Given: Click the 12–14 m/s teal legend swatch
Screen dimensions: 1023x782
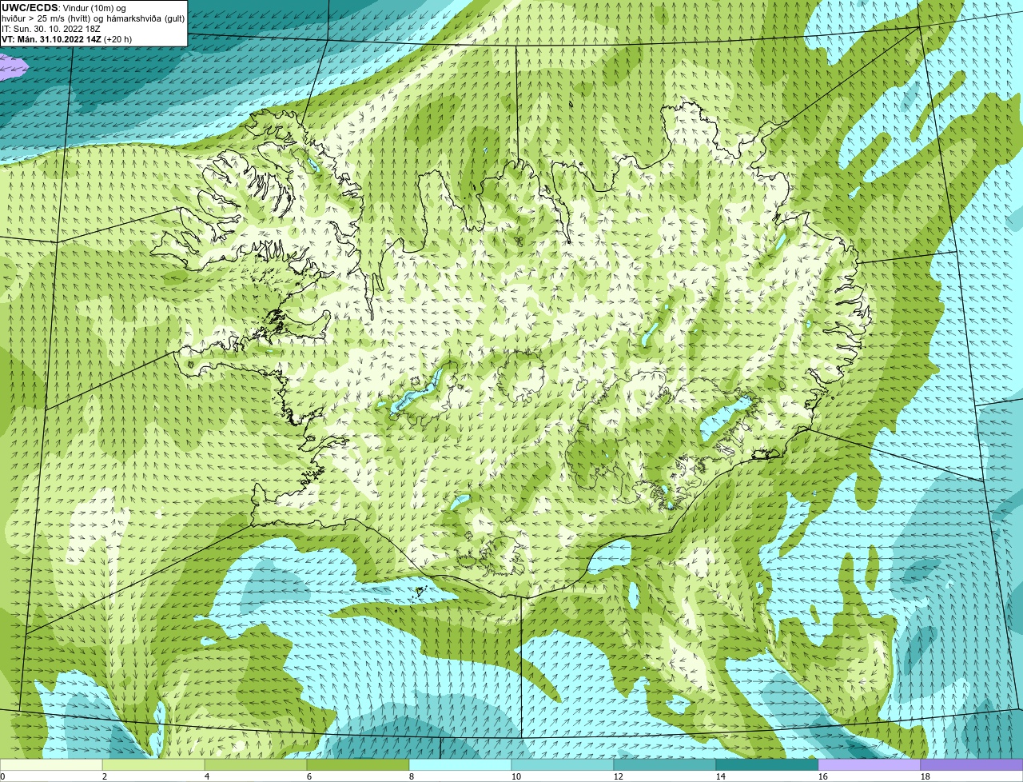Looking at the screenshot, I should tap(665, 765).
